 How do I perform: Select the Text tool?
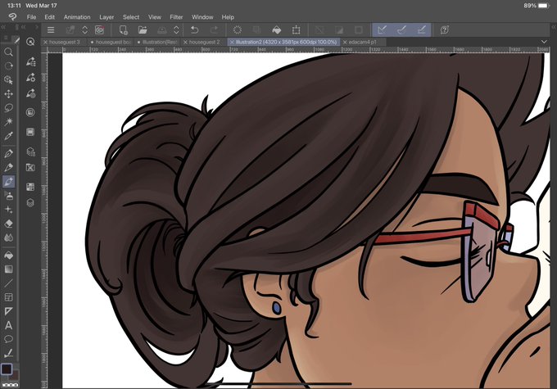click(x=8, y=325)
